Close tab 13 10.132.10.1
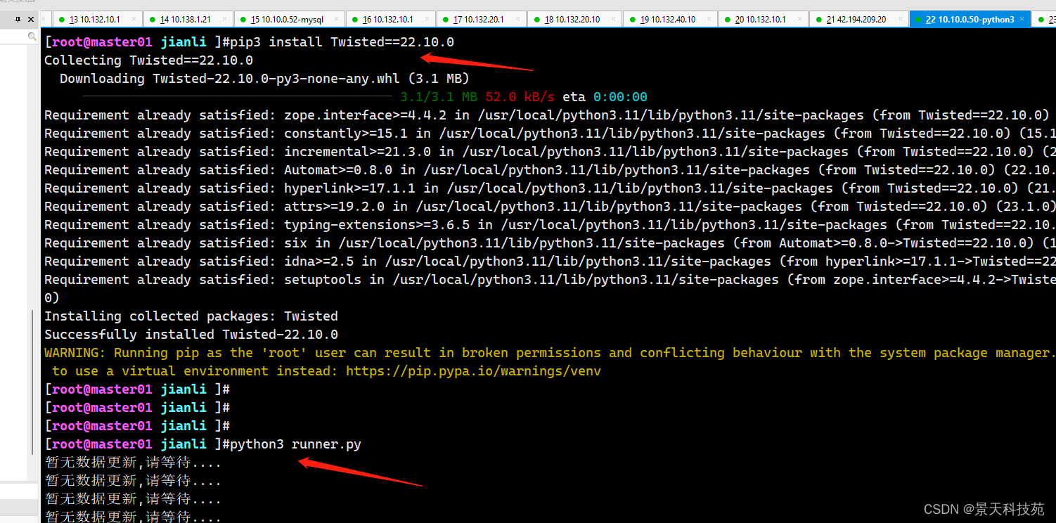This screenshot has height=523, width=1056. click(x=134, y=19)
